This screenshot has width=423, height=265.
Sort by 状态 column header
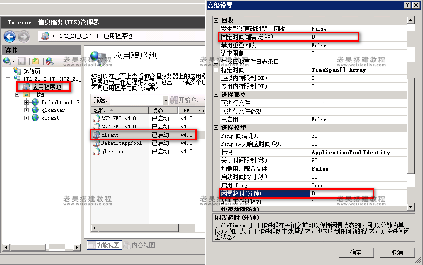coord(163,110)
